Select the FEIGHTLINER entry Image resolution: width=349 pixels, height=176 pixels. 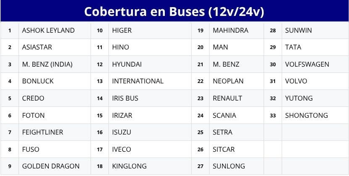click(x=55, y=132)
